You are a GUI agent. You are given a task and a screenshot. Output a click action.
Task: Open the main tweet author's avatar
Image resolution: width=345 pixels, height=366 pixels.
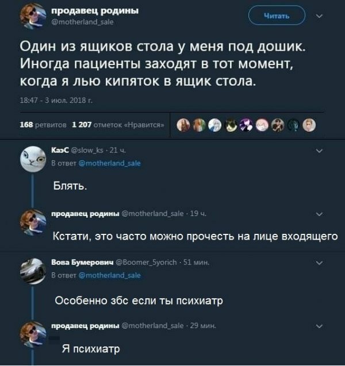(33, 16)
